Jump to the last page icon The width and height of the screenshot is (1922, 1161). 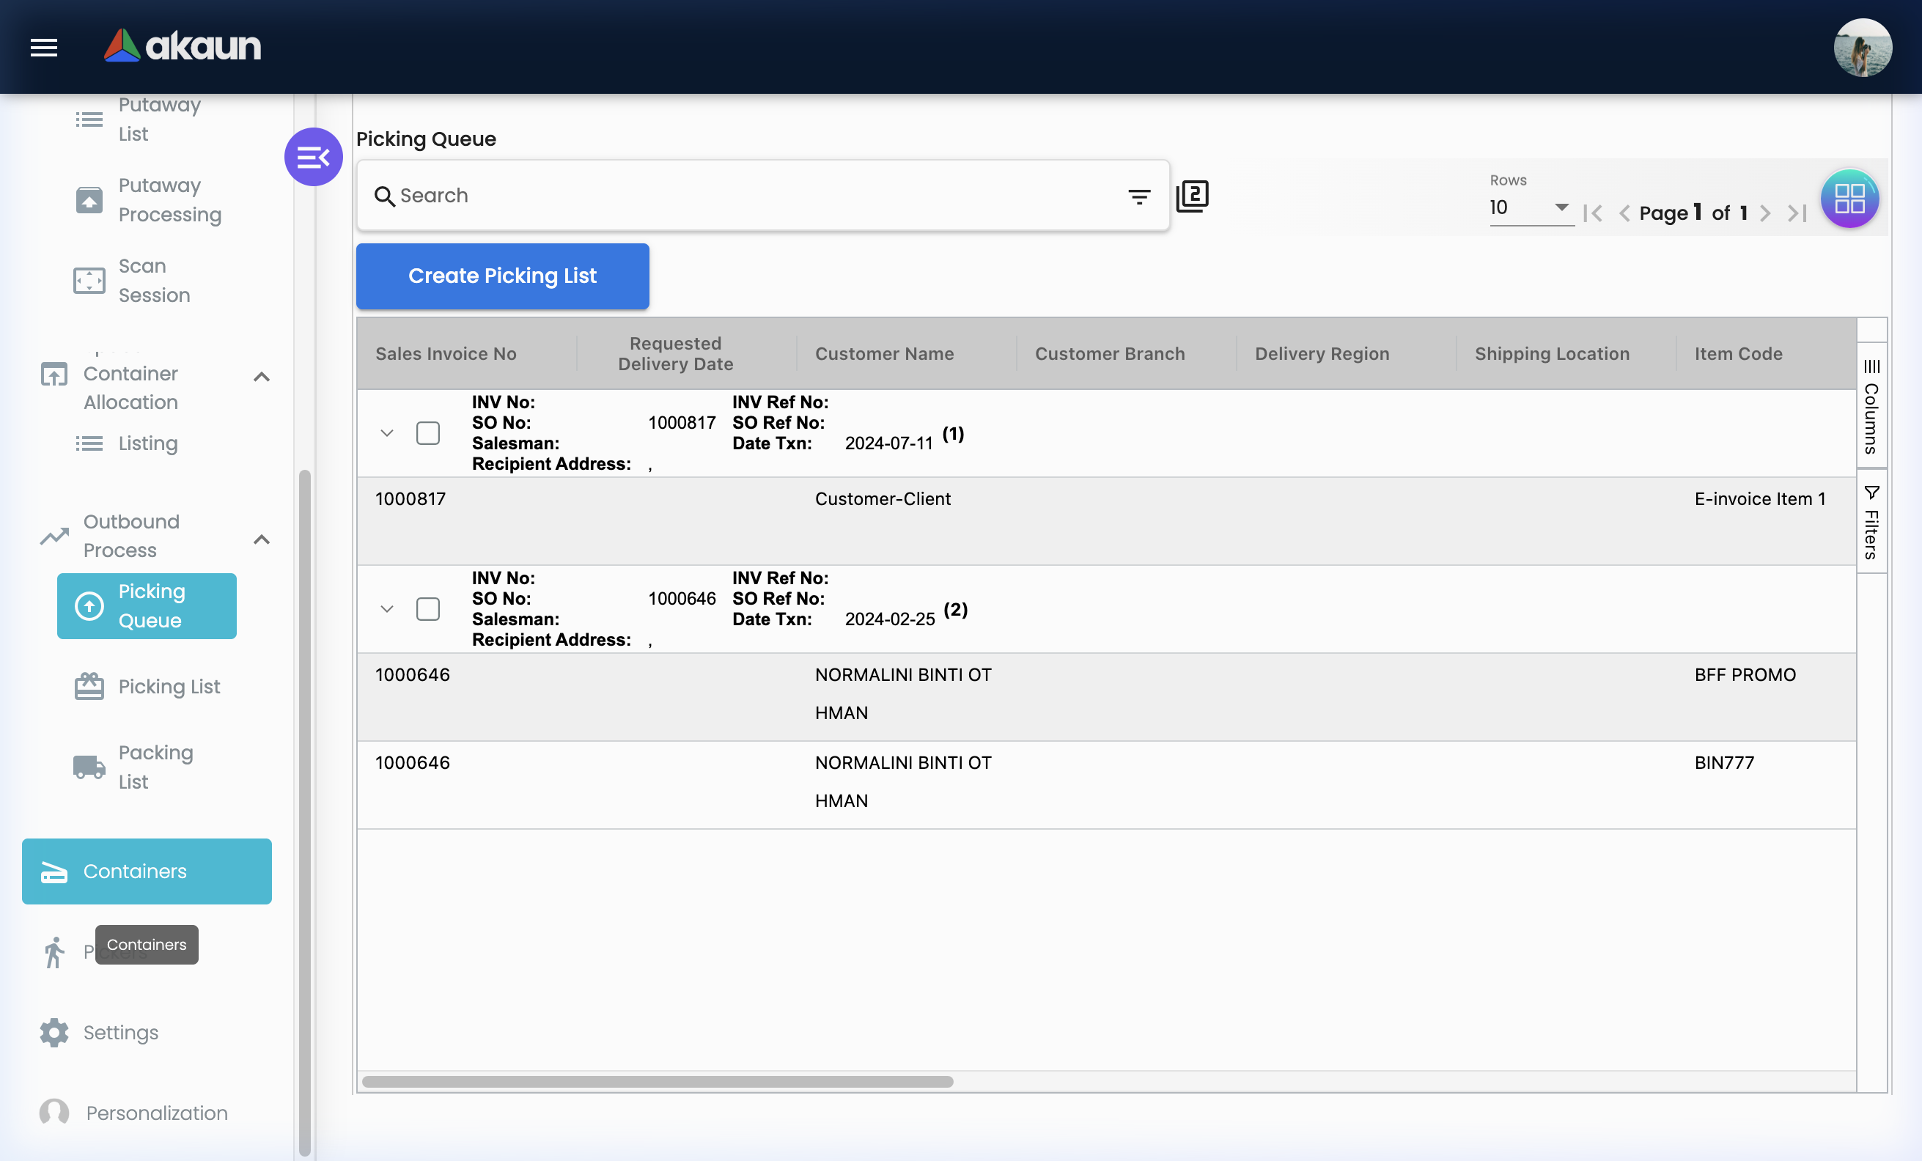pos(1797,213)
